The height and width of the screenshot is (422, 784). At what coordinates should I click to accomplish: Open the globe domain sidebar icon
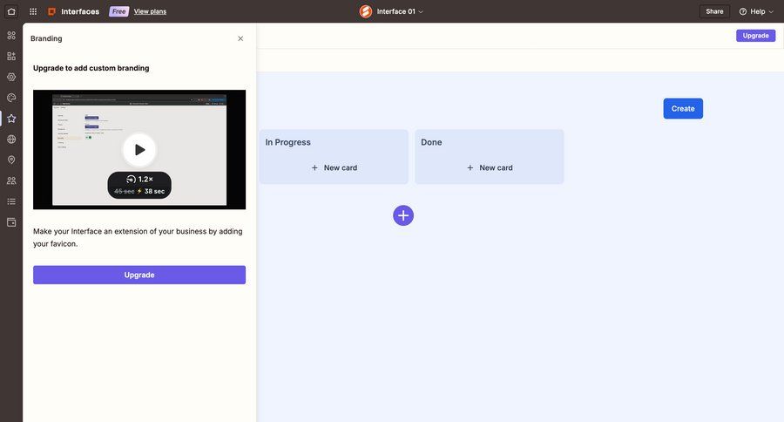click(x=11, y=140)
